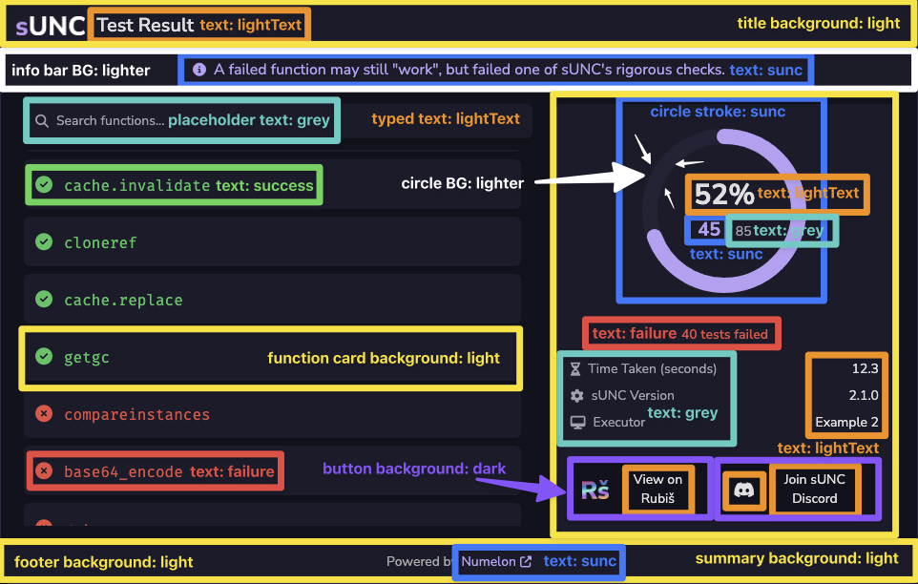Click the Time Taken (seconds) label
Image resolution: width=918 pixels, height=584 pixels.
652,368
